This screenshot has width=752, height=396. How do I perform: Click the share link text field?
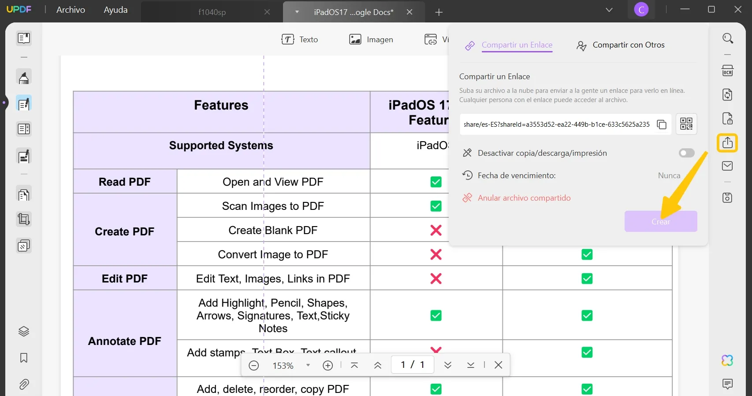(x=557, y=125)
